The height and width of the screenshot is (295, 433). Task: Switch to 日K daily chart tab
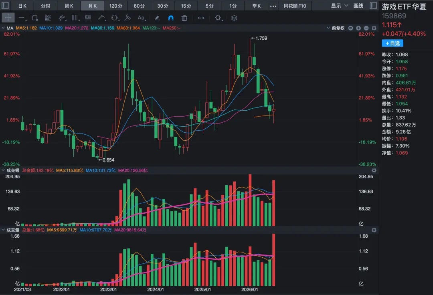tap(22, 6)
